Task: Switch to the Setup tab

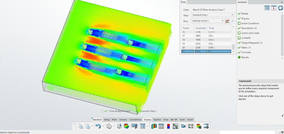Action: tap(107, 120)
